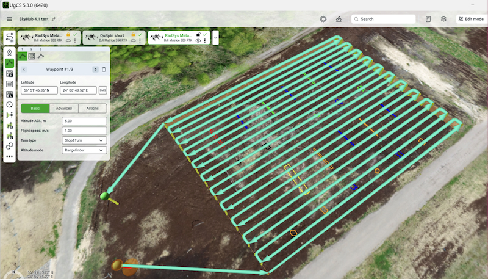Toggle lock on the QuSpin short route
488x279 pixels.
132,35
